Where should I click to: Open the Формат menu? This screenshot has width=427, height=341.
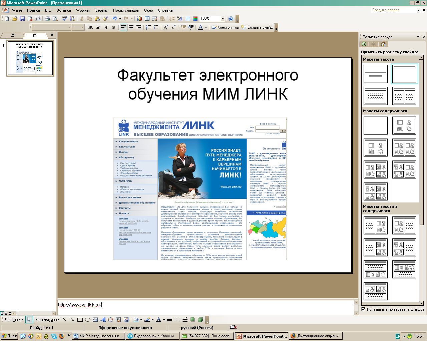[x=83, y=10]
